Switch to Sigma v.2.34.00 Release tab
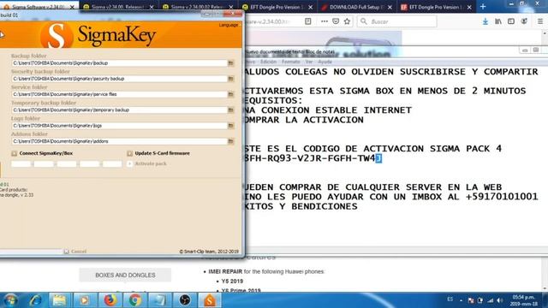 point(118,7)
